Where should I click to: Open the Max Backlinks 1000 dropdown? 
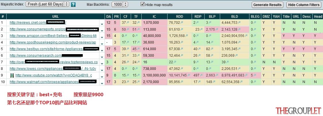coord(120,4)
